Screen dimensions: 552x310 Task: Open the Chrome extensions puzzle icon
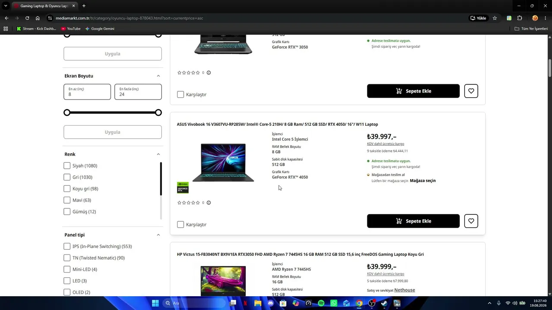pyautogui.click(x=520, y=18)
